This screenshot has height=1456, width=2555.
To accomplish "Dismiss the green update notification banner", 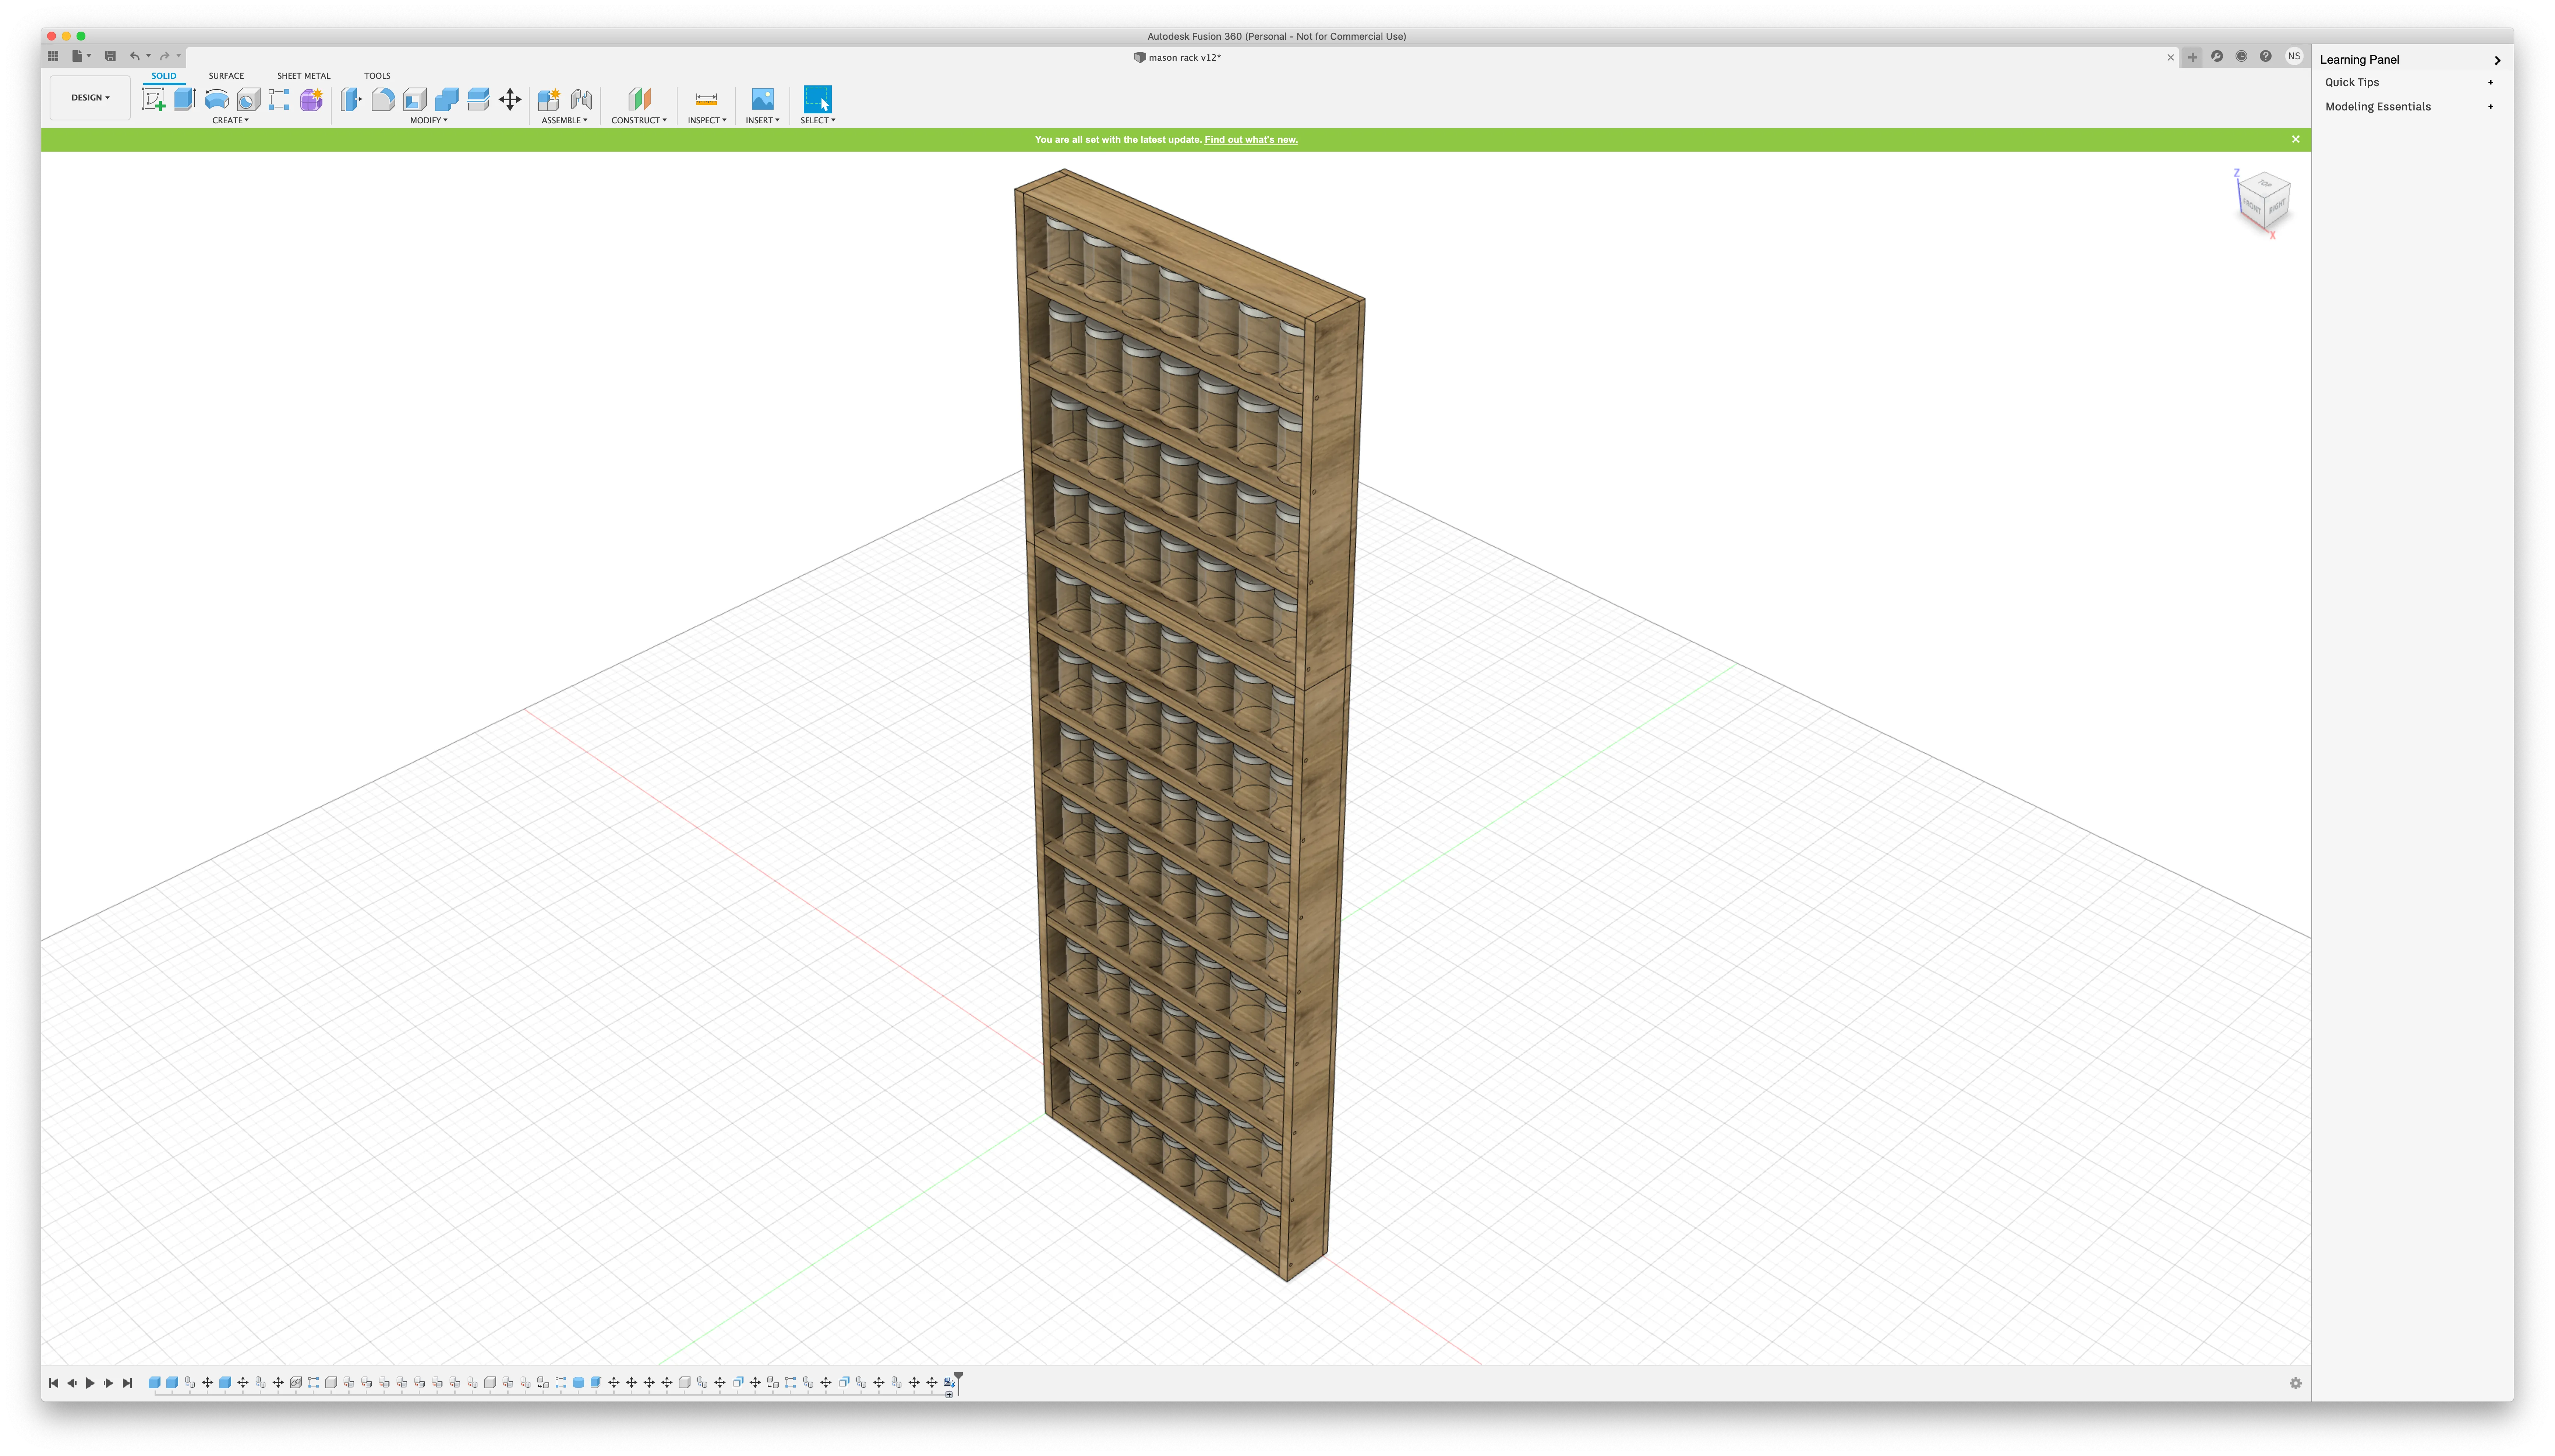I will click(2295, 140).
